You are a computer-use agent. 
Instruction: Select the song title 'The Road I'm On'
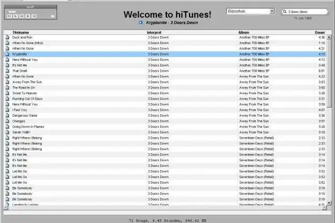(x=24, y=87)
